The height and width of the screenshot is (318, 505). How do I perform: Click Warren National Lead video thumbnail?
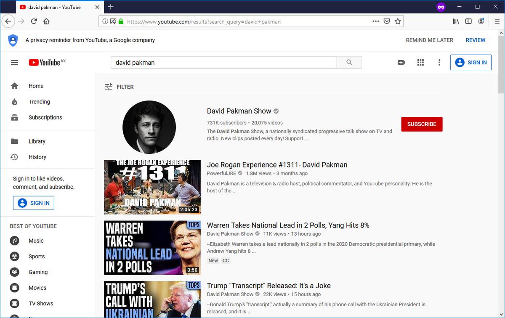click(152, 248)
